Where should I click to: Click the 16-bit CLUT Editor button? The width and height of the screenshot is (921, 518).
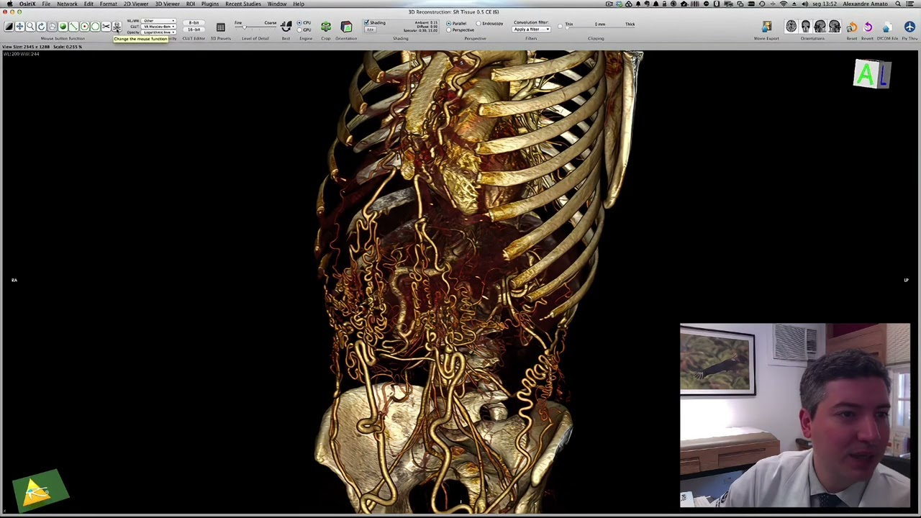[x=194, y=29]
